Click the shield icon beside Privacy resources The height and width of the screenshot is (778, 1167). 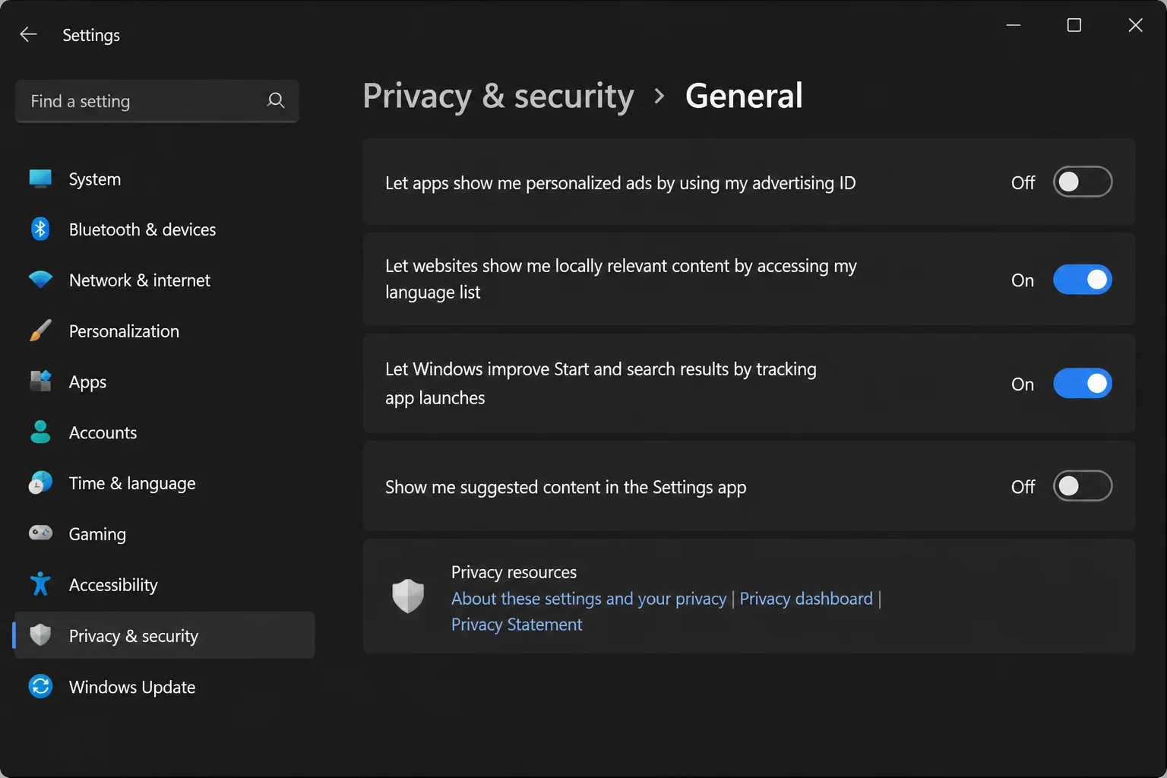[408, 596]
